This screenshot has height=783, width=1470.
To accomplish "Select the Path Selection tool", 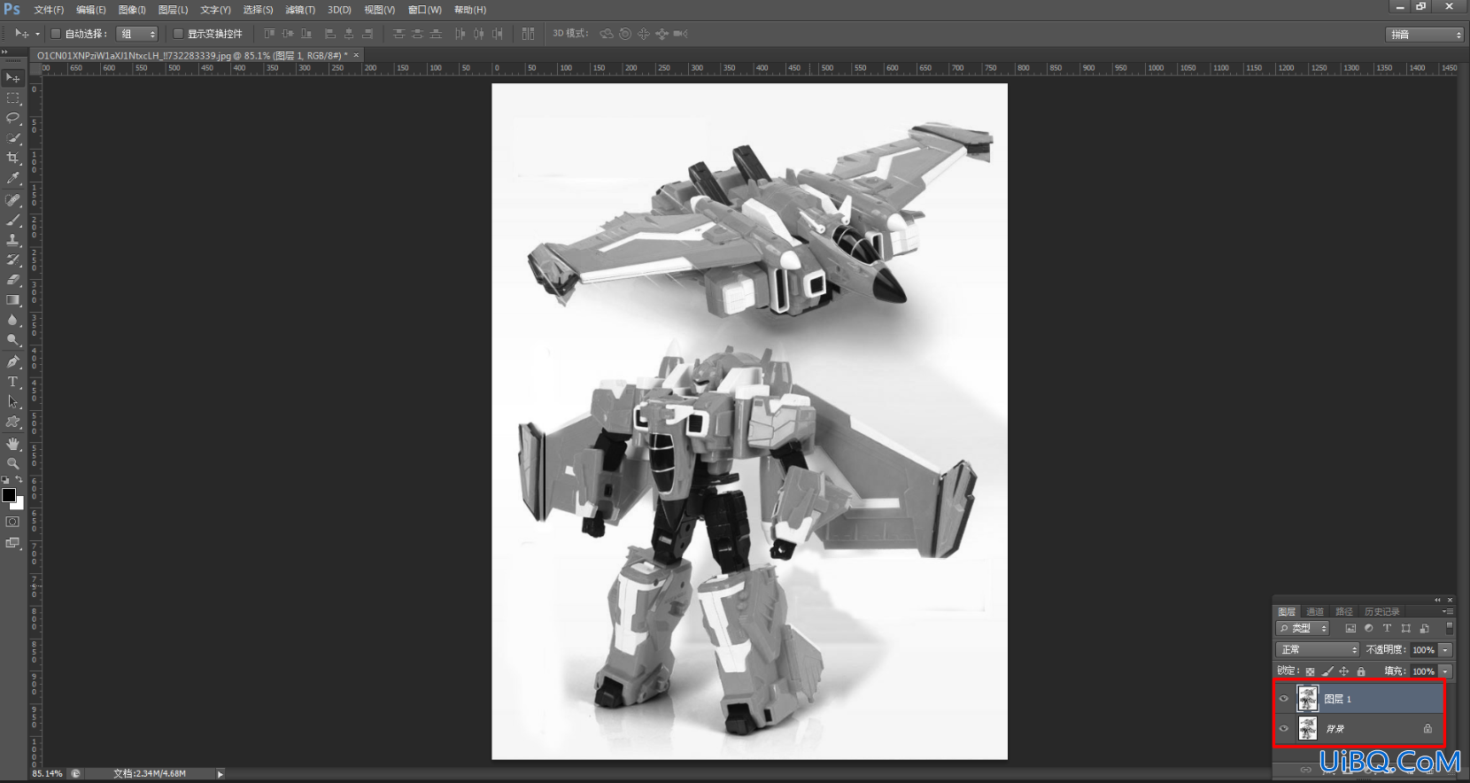I will point(12,402).
